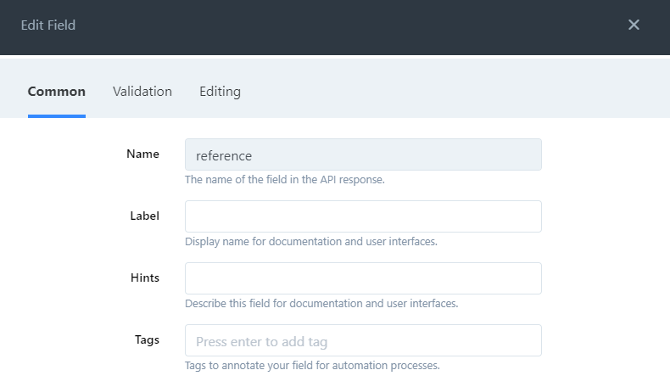Open the Editing tab
The height and width of the screenshot is (387, 670).
220,92
